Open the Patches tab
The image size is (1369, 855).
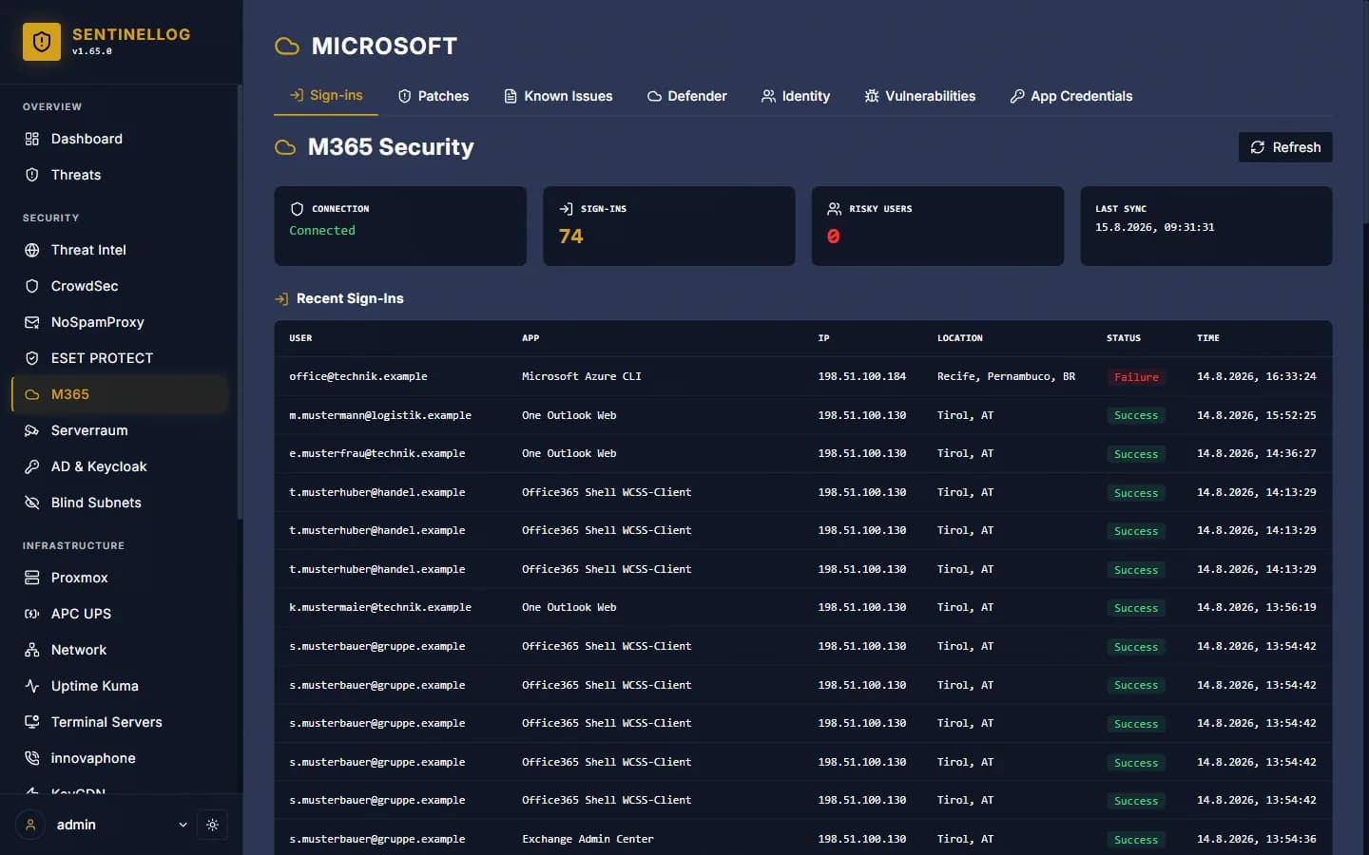pos(434,96)
